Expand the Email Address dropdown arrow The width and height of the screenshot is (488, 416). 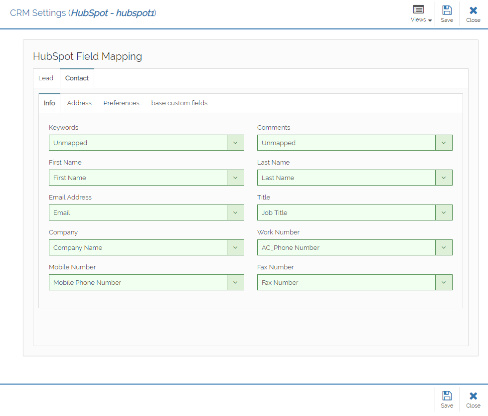point(235,212)
